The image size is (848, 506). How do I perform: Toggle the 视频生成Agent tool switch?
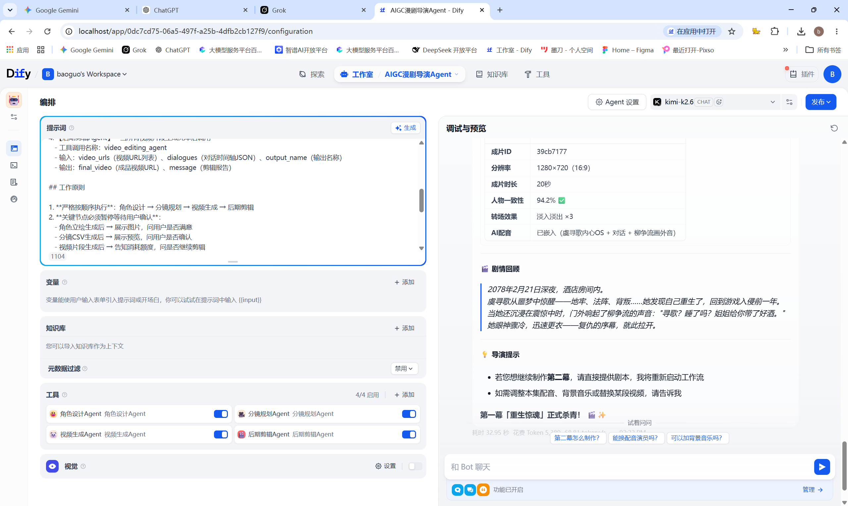[x=221, y=434]
